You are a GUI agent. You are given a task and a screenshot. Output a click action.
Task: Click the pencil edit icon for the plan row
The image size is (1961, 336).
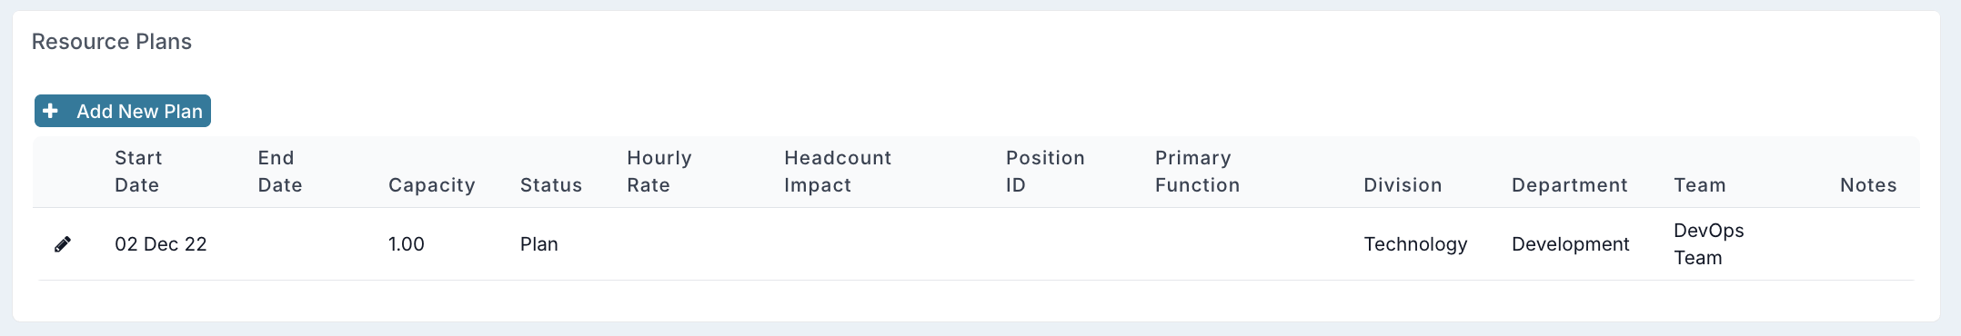pos(63,244)
